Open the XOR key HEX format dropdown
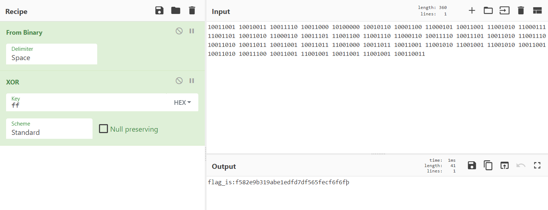The image size is (548, 210). (182, 103)
